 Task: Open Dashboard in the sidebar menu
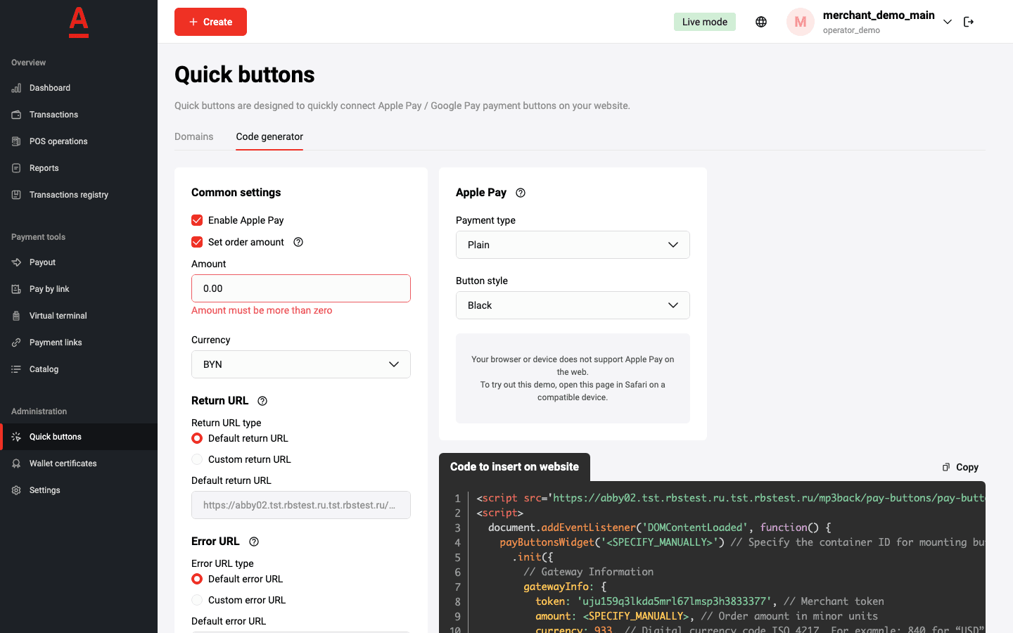(79, 88)
